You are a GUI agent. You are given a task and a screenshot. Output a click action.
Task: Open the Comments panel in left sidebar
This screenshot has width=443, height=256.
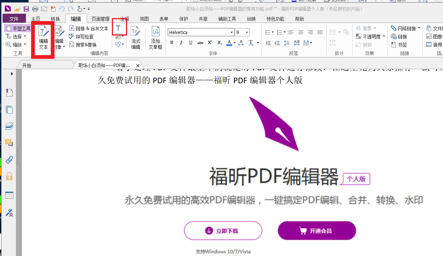pyautogui.click(x=9, y=143)
